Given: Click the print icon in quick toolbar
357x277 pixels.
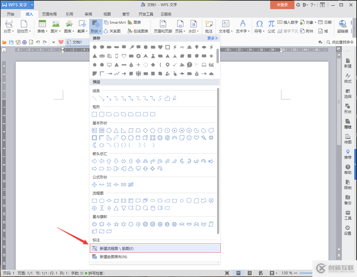Looking at the screenshot, I should pos(24,42).
